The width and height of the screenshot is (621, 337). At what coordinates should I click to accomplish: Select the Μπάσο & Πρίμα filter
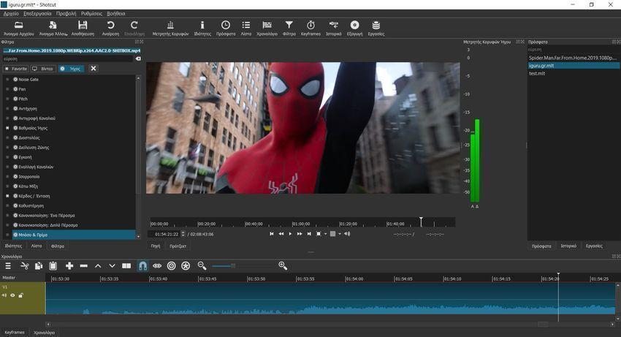tap(74, 235)
